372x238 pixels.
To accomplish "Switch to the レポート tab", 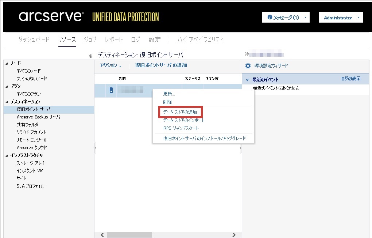I will 113,39.
